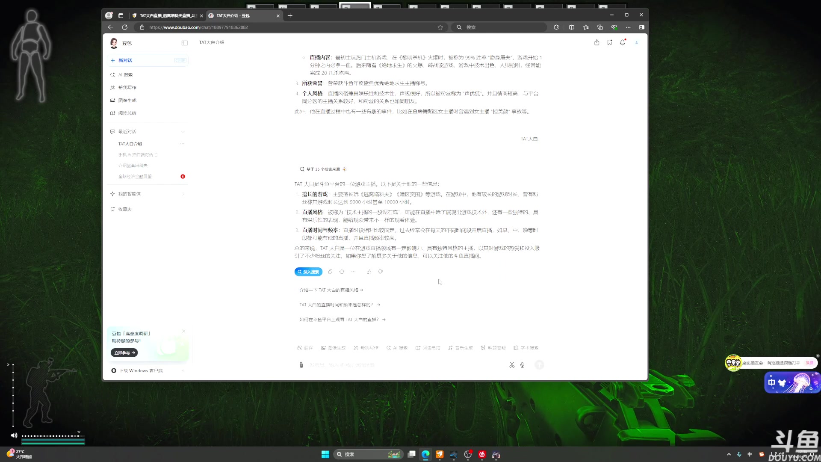The width and height of the screenshot is (821, 462).
Task: Click 立即参与 survey button
Action: point(124,352)
